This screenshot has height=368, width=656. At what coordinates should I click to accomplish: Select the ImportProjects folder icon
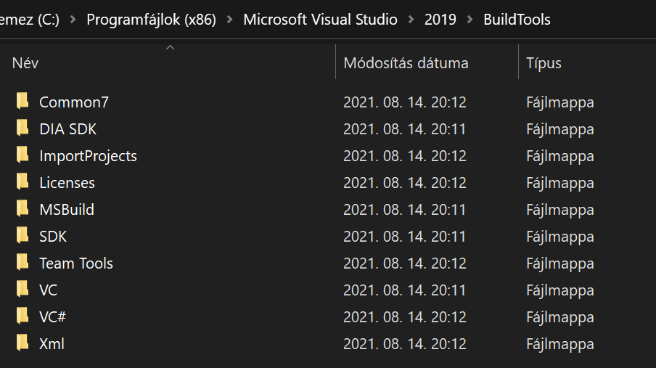(x=22, y=155)
